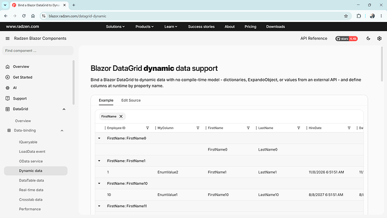Click the main page vertical scrollbar
Image resolution: width=387 pixels, height=218 pixels.
point(382,64)
